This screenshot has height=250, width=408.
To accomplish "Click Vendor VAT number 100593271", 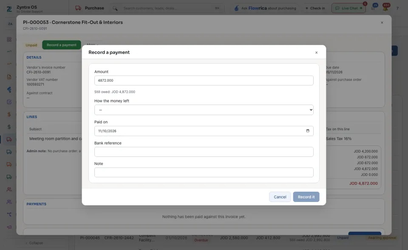I will 35,84.
